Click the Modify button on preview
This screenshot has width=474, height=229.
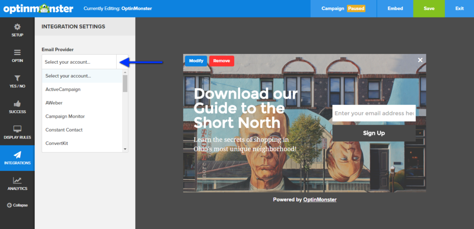click(196, 61)
